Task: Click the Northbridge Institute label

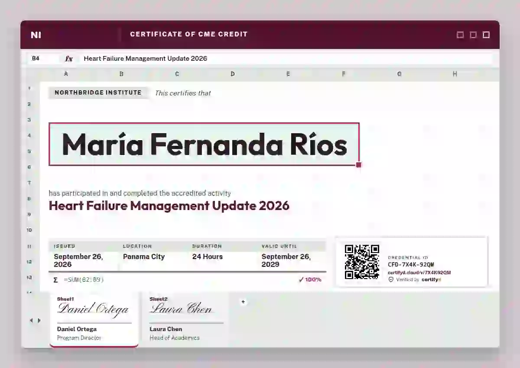Action: point(98,93)
